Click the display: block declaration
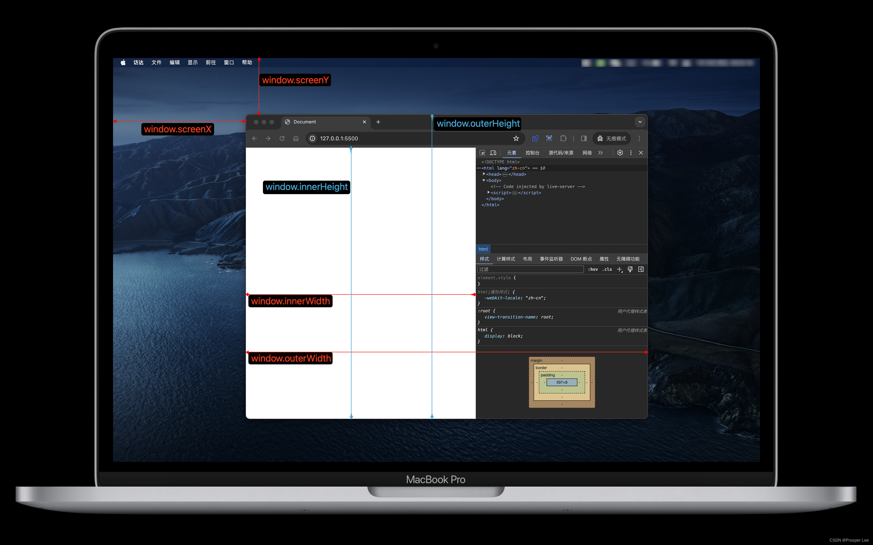 coord(504,336)
